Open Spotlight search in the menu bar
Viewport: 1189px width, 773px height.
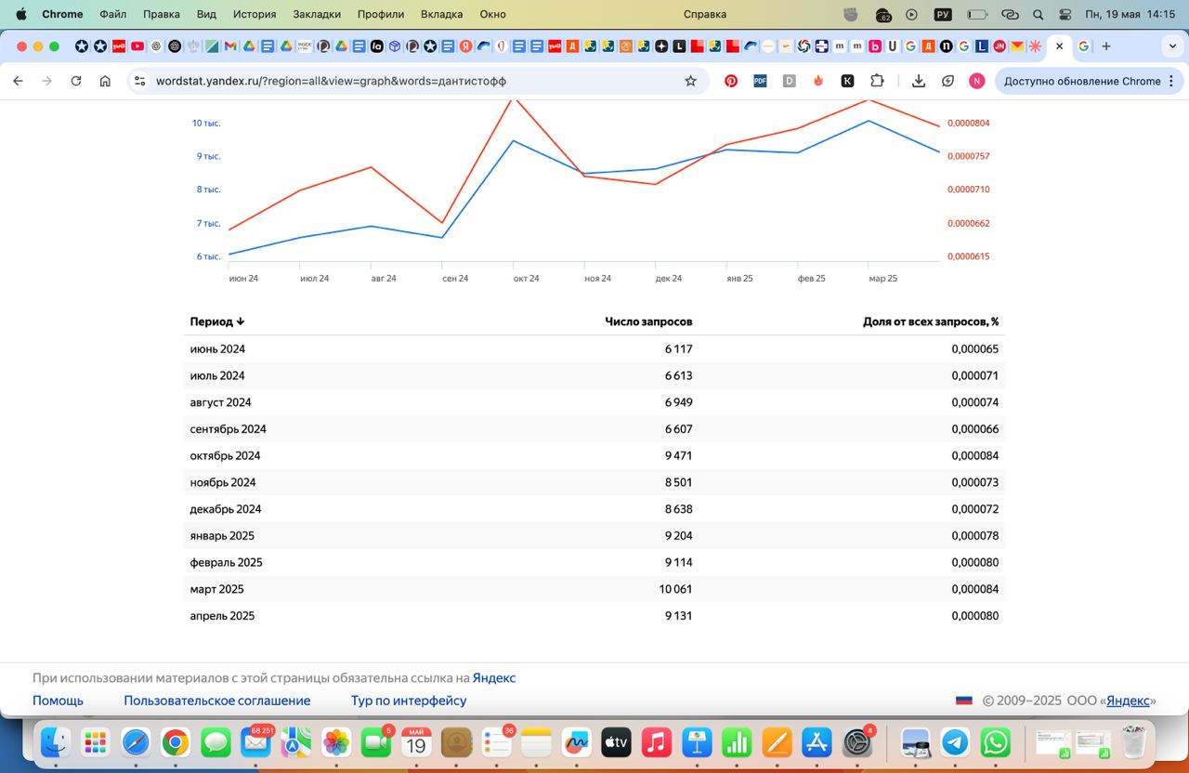pos(1039,14)
